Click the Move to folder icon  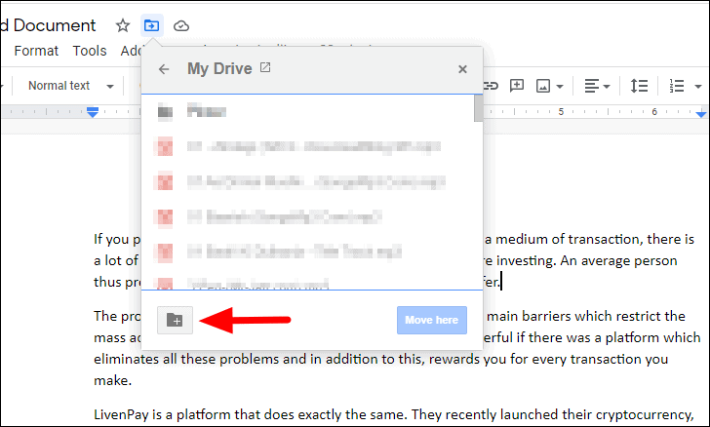click(x=151, y=25)
